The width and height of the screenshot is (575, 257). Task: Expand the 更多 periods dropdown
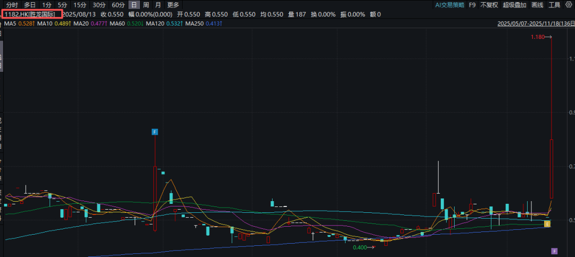tap(173, 5)
